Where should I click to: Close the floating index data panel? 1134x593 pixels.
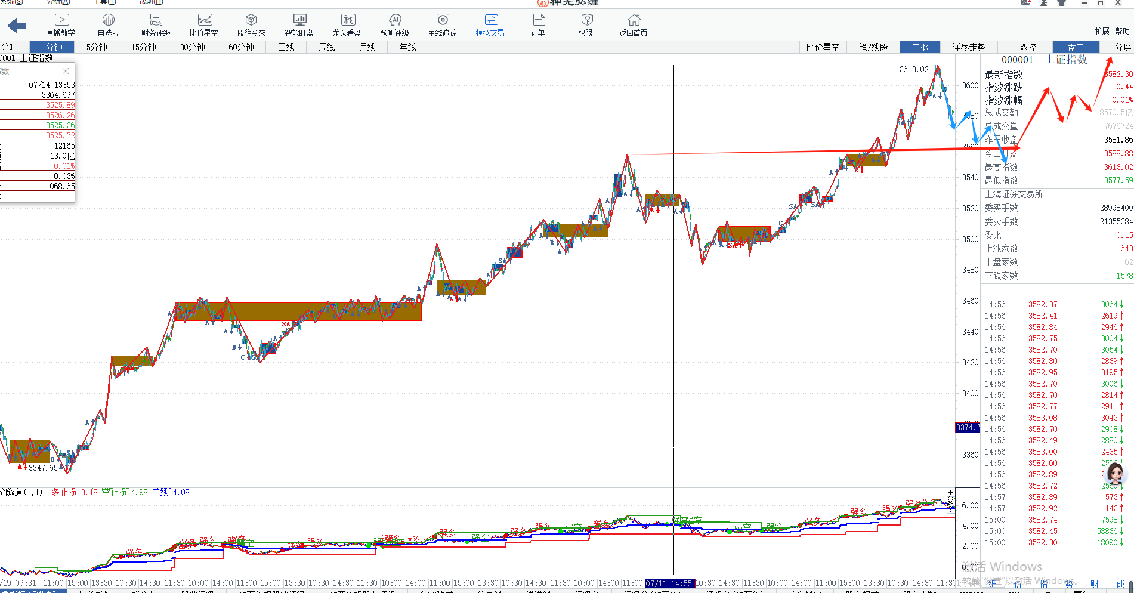coord(66,71)
